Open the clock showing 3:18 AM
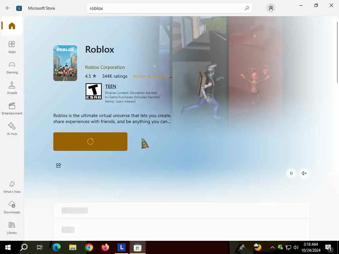The image size is (339, 254). [x=311, y=247]
